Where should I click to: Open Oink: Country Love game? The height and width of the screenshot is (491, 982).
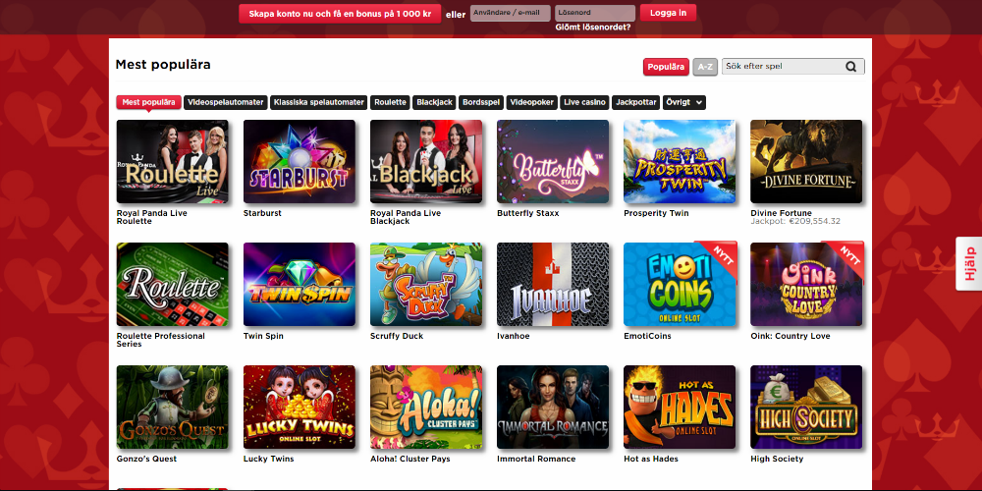(806, 285)
